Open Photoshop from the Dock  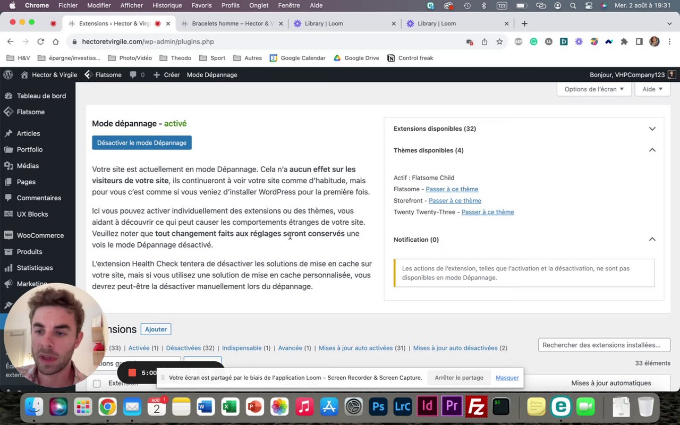[378, 407]
